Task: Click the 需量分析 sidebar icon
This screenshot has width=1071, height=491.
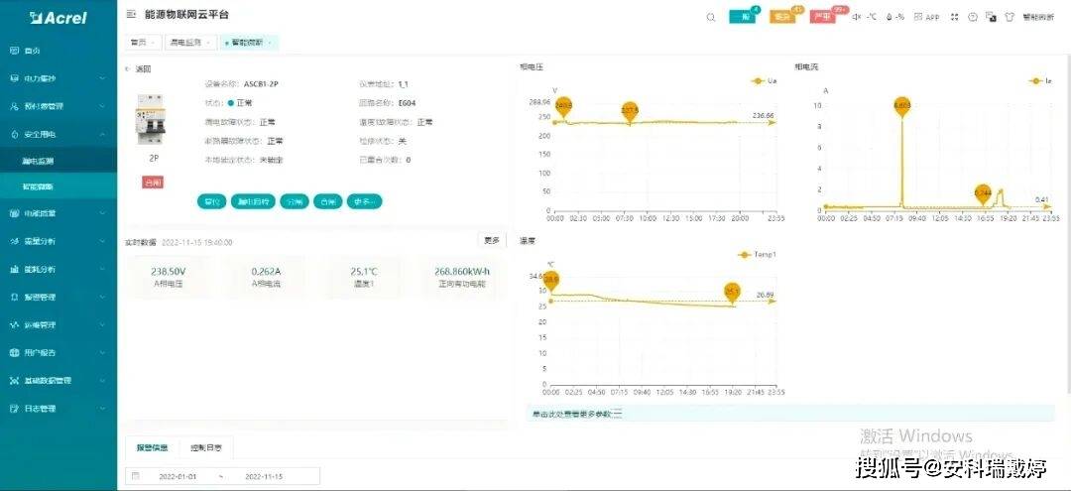Action: pos(14,241)
